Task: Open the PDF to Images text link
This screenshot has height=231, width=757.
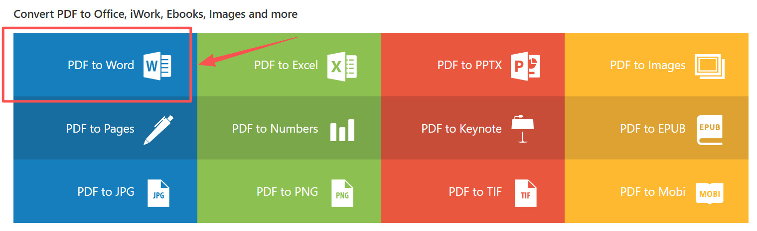Action: pyautogui.click(x=648, y=65)
